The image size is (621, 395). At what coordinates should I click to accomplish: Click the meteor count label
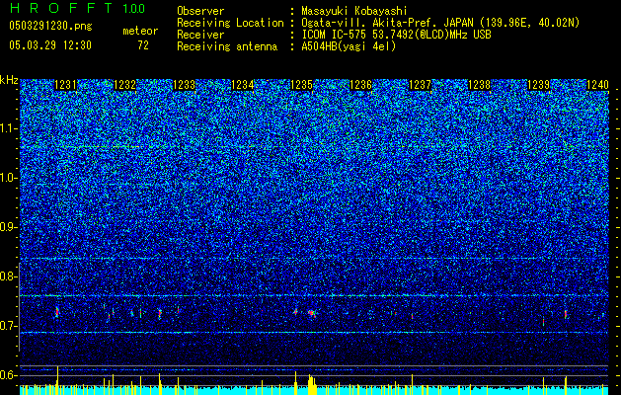pos(140,31)
